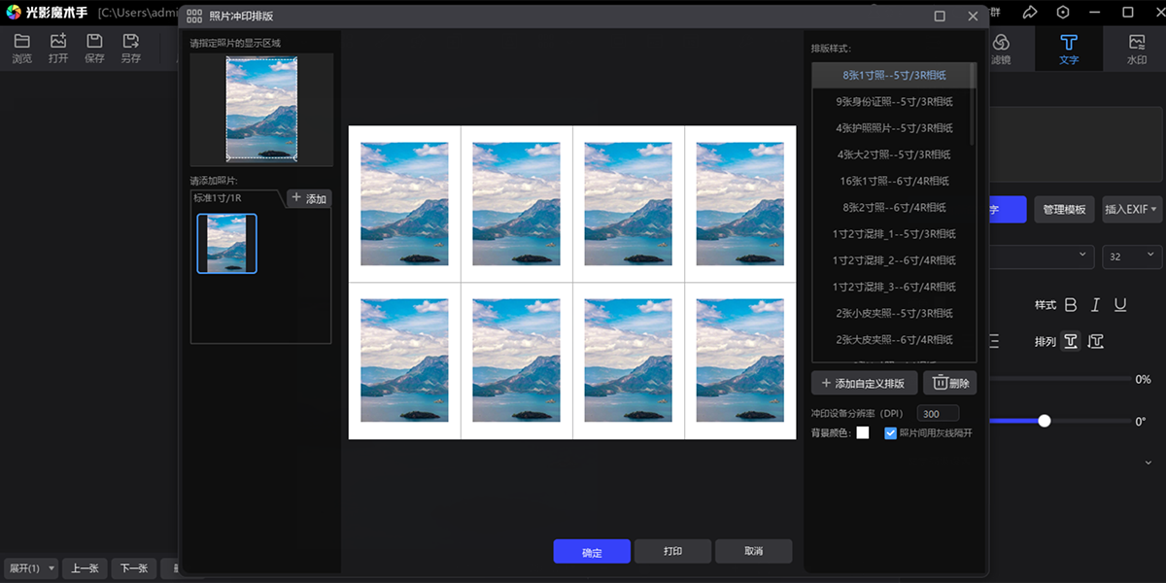This screenshot has width=1166, height=583.
Task: Uncheck 照片间用灰线隔开 checkbox
Action: [890, 432]
